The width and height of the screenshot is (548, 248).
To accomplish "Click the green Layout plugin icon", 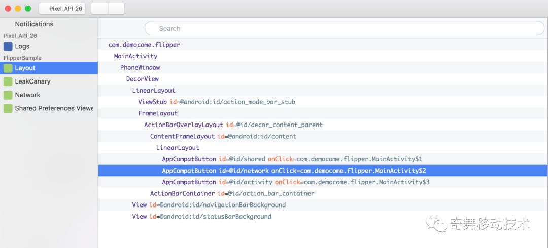I will (x=8, y=68).
